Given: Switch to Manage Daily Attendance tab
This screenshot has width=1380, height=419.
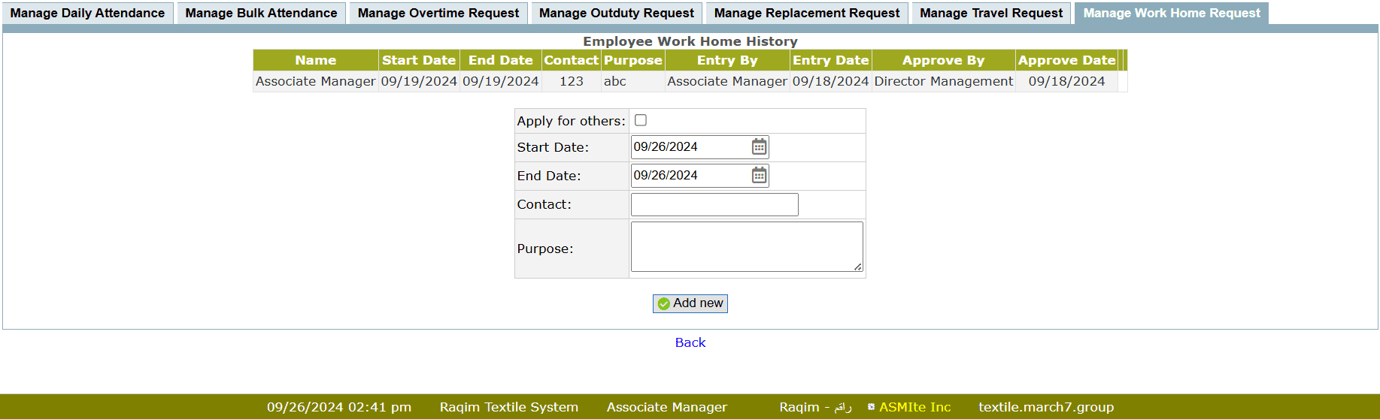Looking at the screenshot, I should [87, 14].
